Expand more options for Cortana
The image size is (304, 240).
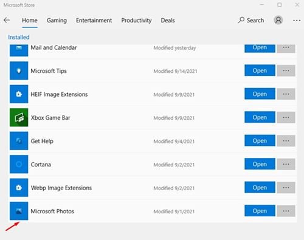coord(286,164)
